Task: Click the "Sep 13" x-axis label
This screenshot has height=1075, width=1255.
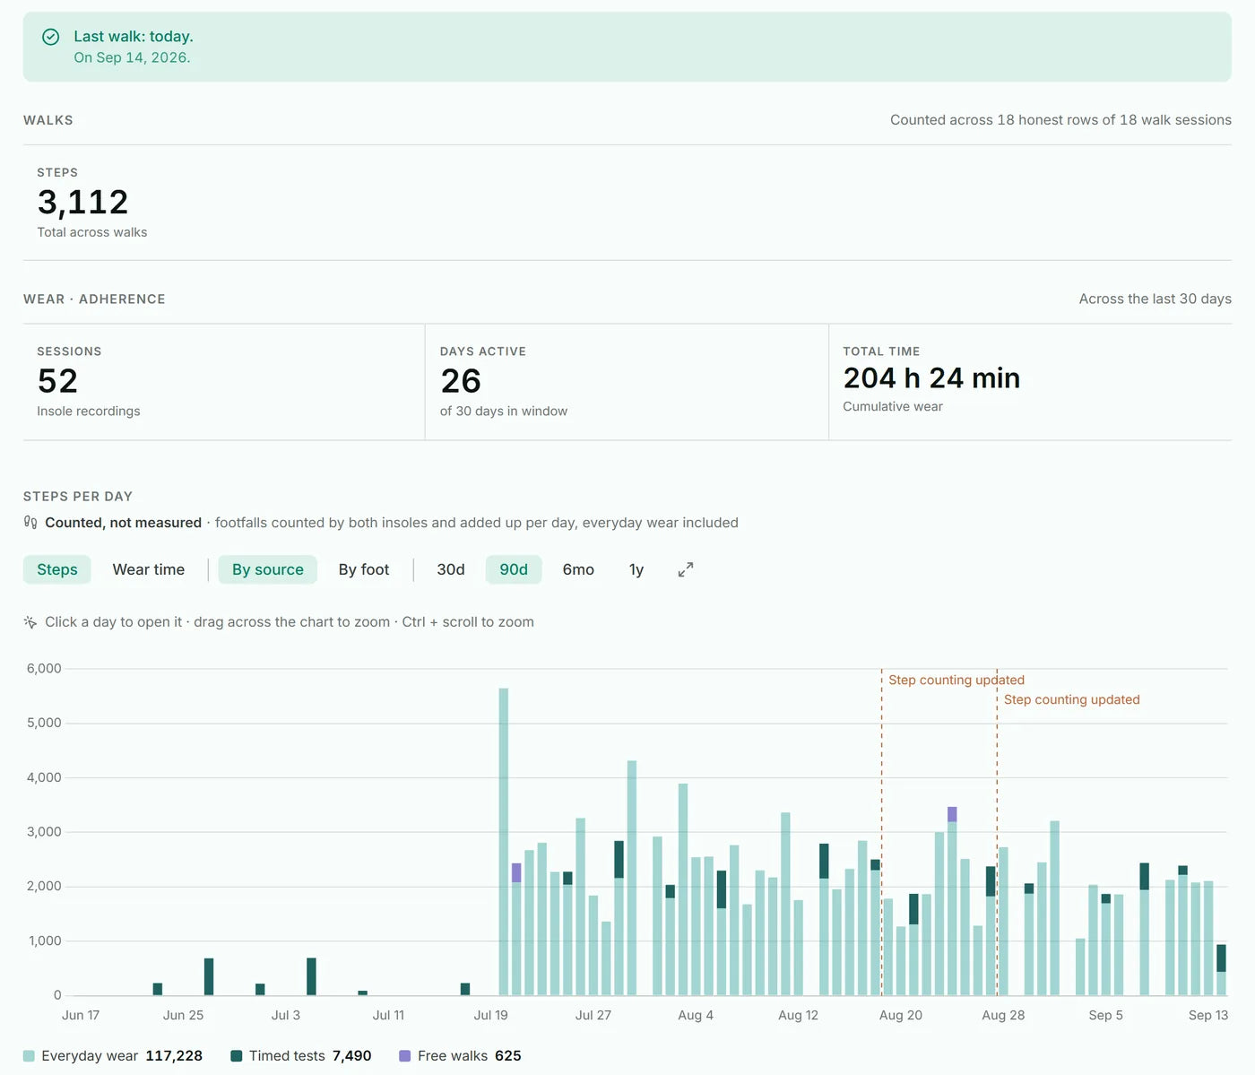Action: 1208,1016
